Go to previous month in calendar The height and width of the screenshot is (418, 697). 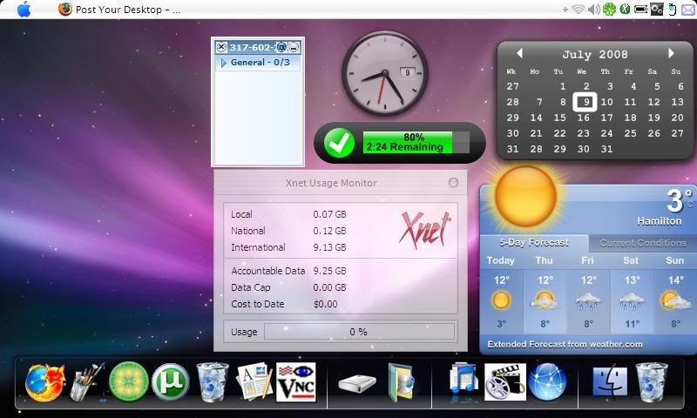point(519,54)
